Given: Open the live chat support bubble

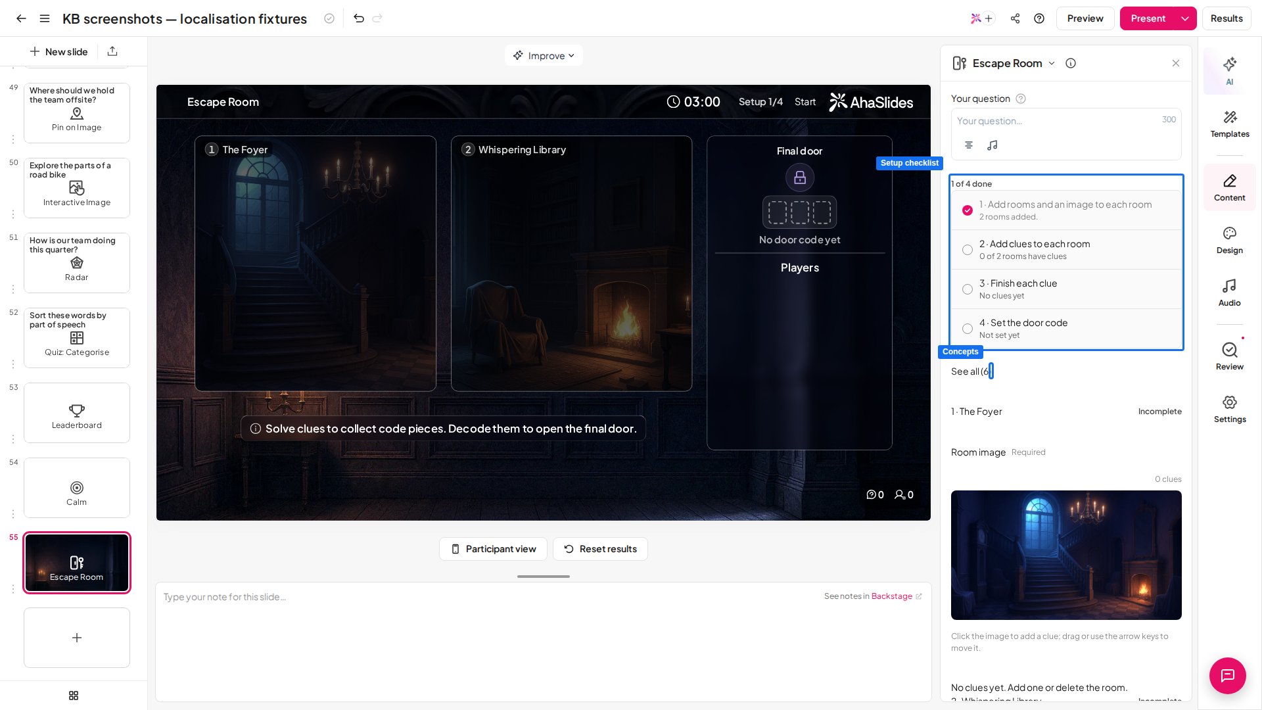Looking at the screenshot, I should click(x=1227, y=675).
